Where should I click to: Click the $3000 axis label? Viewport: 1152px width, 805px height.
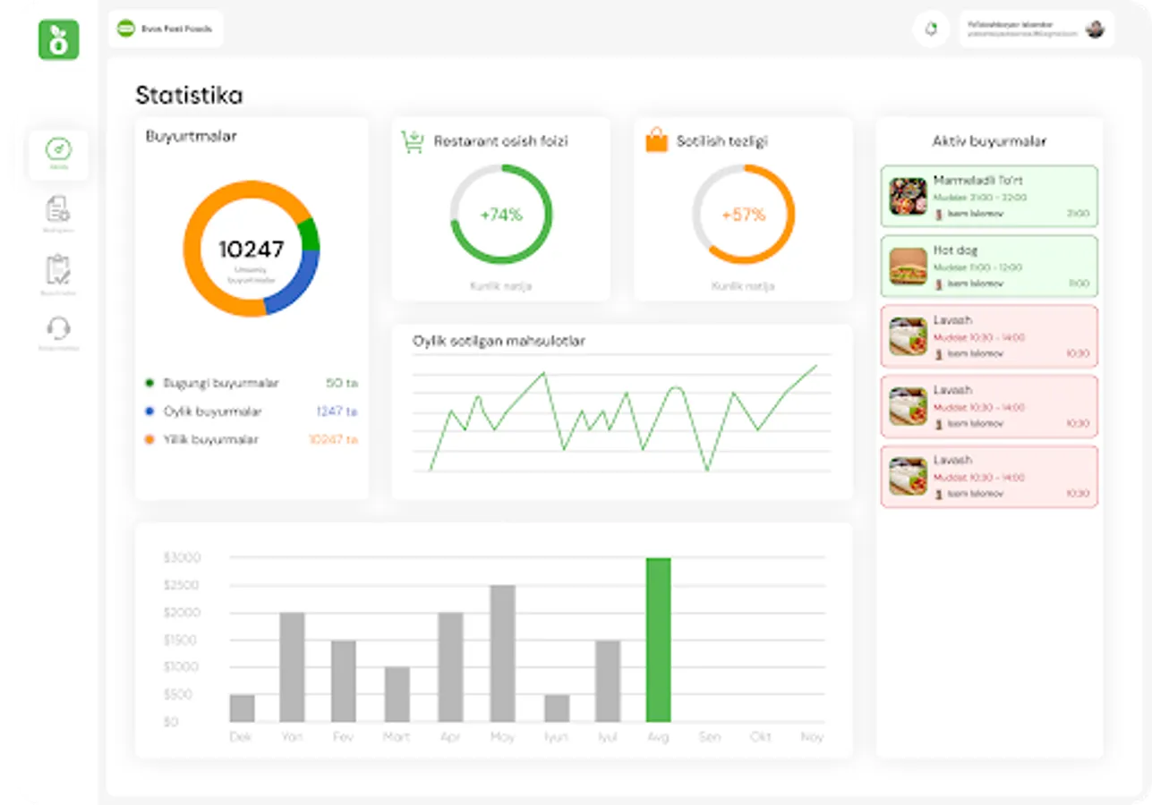[x=182, y=558]
